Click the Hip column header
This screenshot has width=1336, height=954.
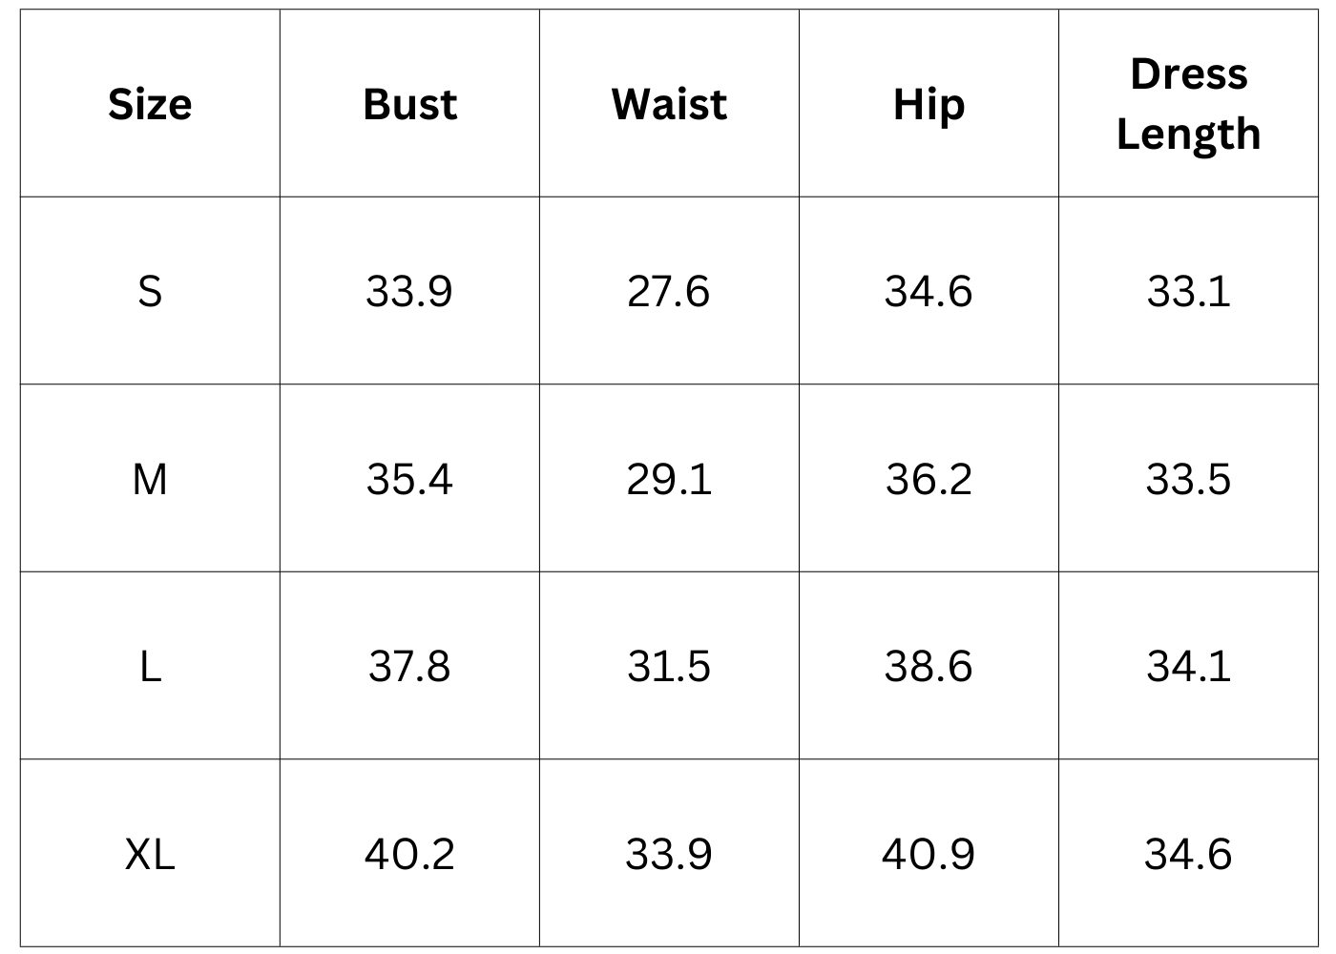[929, 104]
